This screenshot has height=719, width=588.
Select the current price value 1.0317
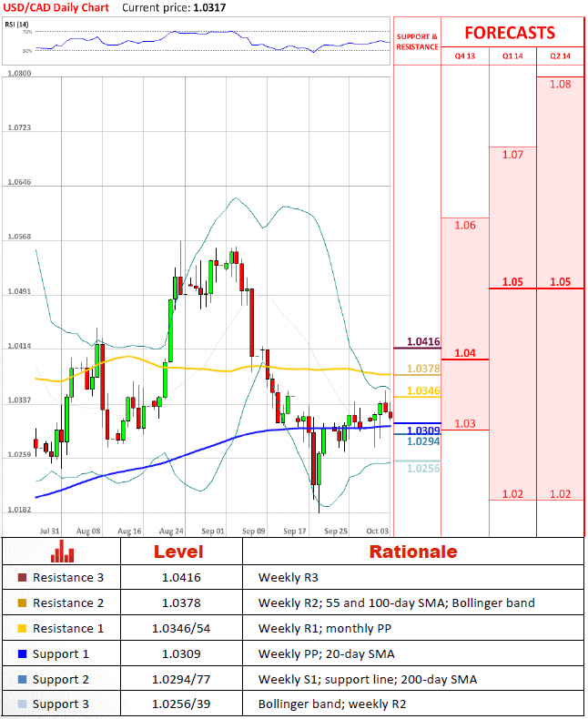(x=209, y=8)
